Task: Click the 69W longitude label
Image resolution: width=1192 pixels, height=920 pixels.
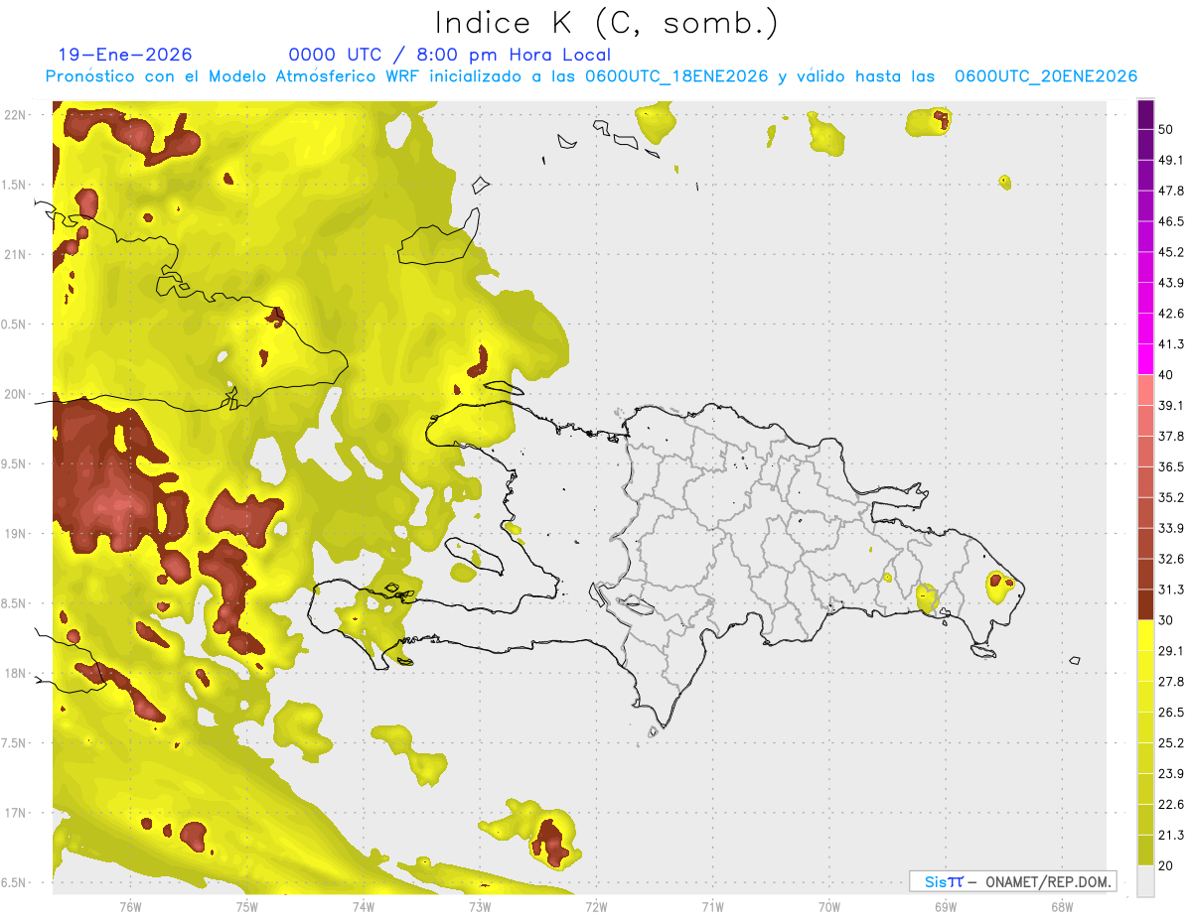Action: point(946,907)
